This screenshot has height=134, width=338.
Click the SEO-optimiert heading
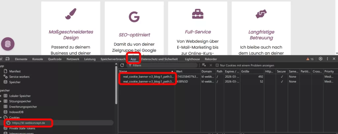click(x=134, y=35)
